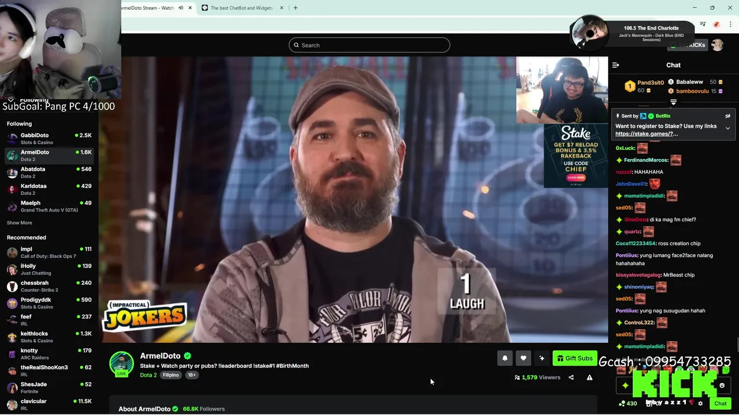Open theRealShooKon3 channel
739x415 pixels.
pos(49,371)
